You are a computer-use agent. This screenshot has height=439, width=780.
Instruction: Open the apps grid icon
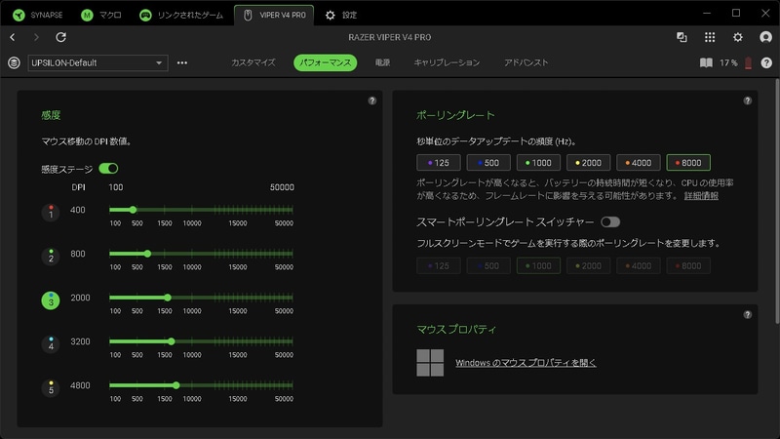pos(710,37)
